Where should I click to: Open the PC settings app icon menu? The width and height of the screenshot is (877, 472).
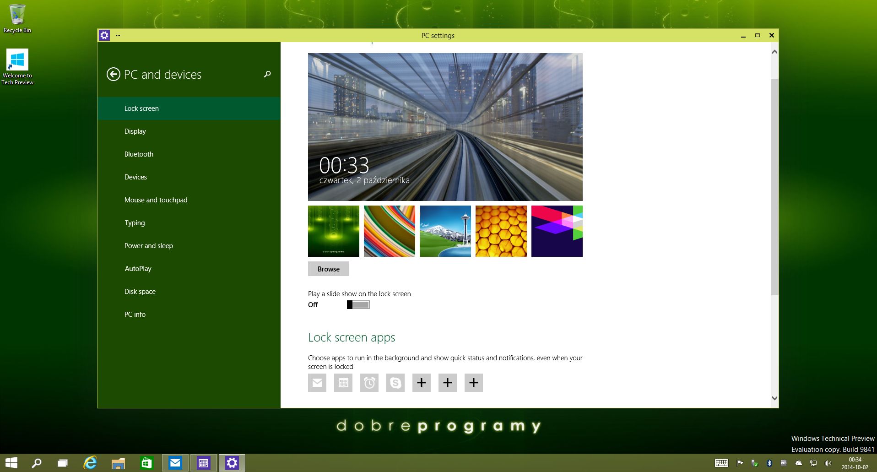(x=104, y=35)
